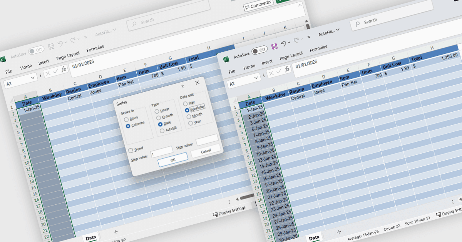This screenshot has height=242, width=462.
Task: Select Day date unit radio
Action: click(x=185, y=104)
